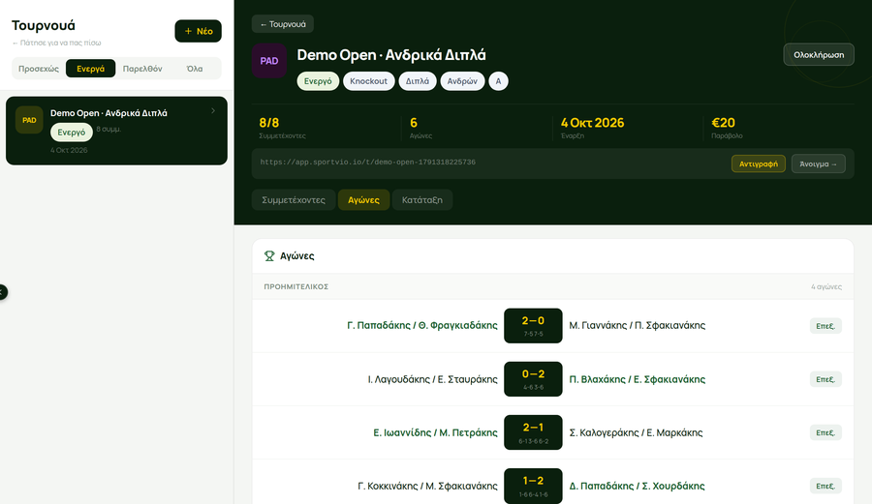Screen dimensions: 872x504
Task: Click the ΠΡΟΗΜΙΤΕΛΙΚΟΣ round header
Action: [x=296, y=287]
